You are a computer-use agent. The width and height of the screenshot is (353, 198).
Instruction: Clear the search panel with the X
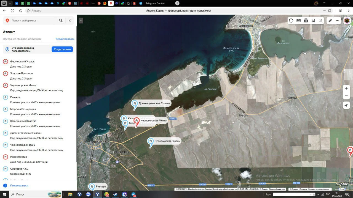(70, 21)
